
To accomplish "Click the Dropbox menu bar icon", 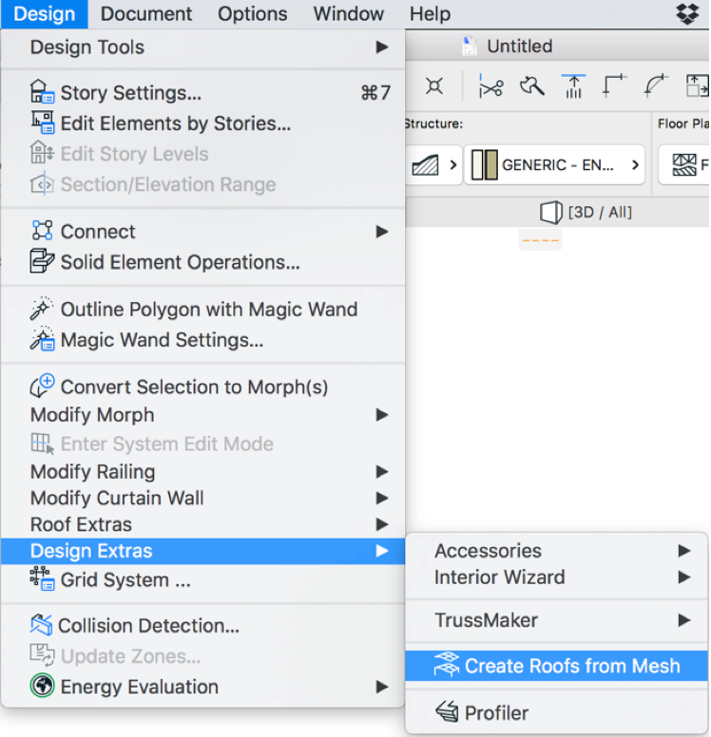I will point(687,13).
